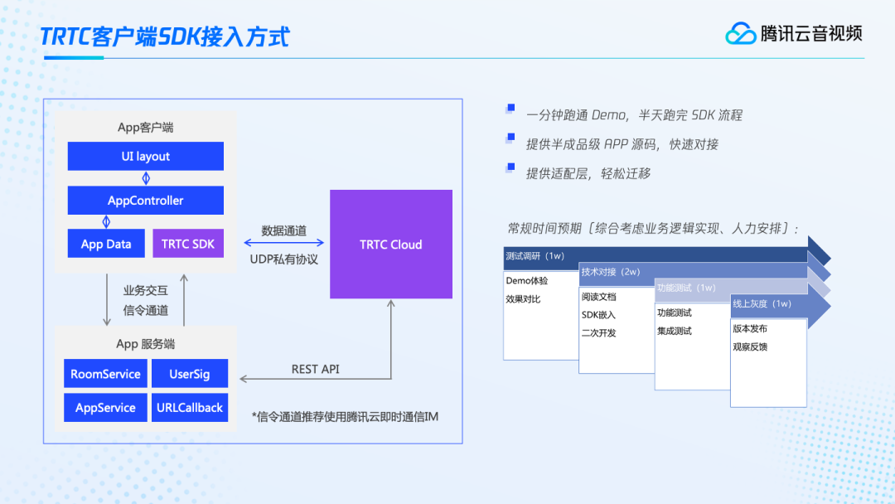Click the blue bullet square before '提供适配层'

pos(510,167)
